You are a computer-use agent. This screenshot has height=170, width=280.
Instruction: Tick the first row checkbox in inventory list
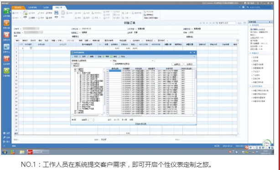pos(108,71)
